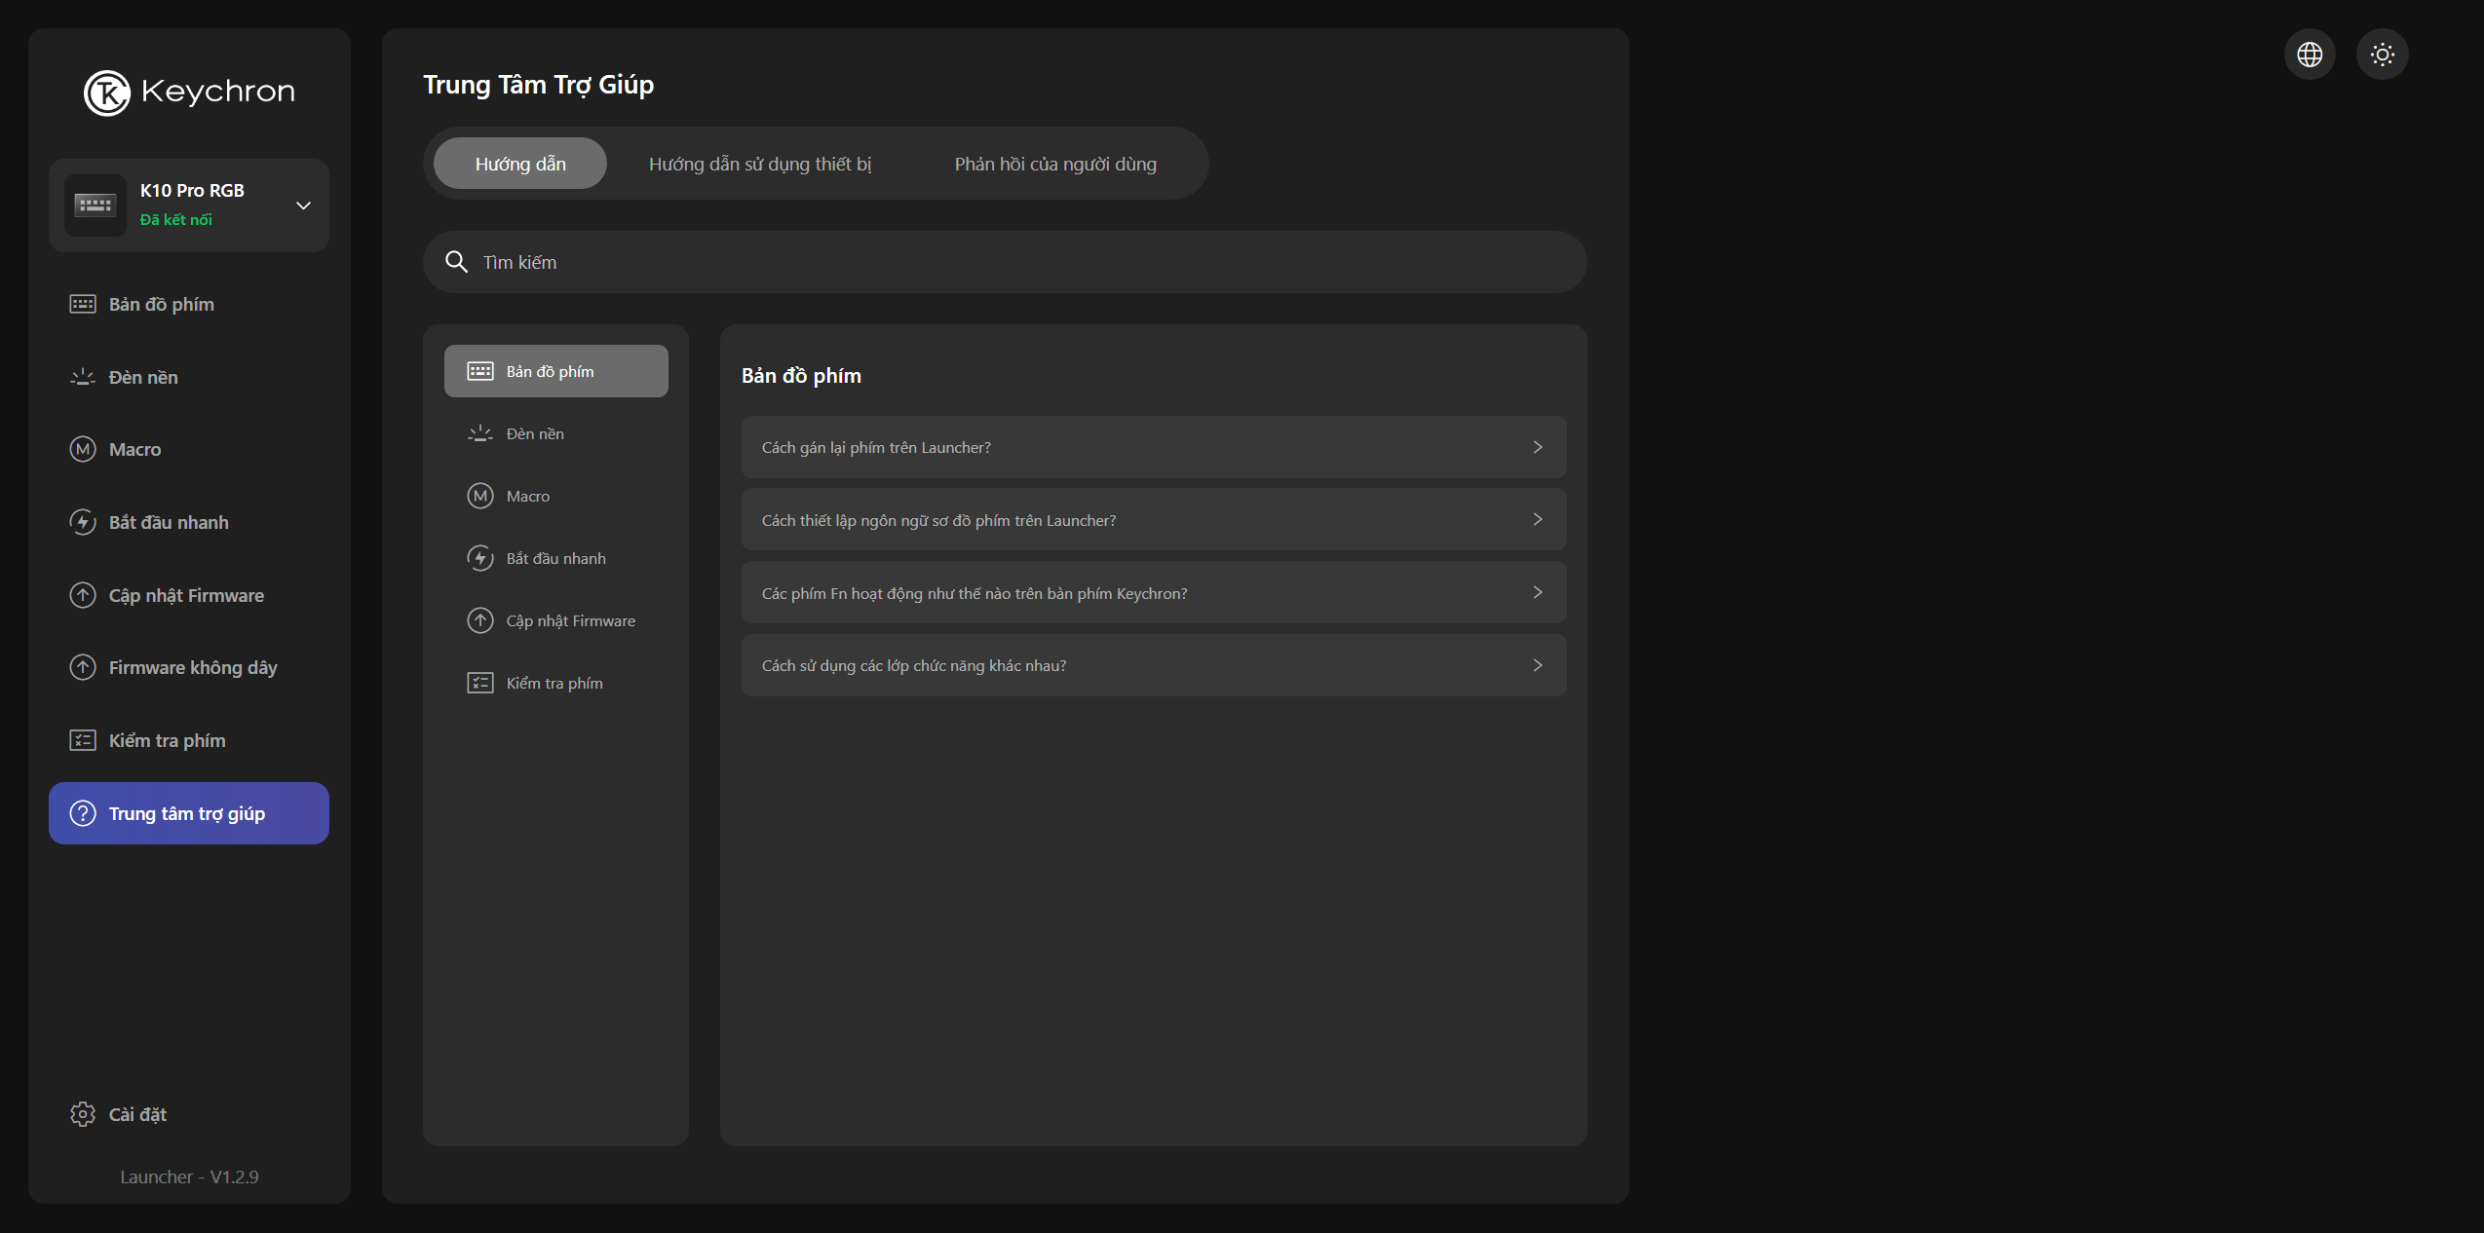
Task: Toggle the light/dark theme sun icon
Action: click(x=2382, y=55)
